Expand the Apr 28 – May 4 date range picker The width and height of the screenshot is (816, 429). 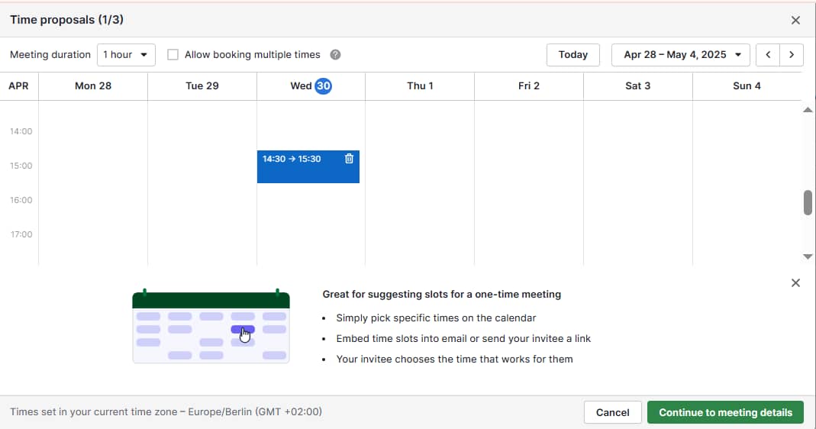point(682,55)
